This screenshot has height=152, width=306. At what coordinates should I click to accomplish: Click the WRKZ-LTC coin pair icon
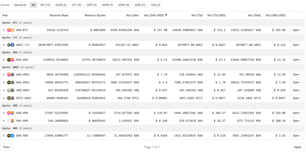[11, 45]
